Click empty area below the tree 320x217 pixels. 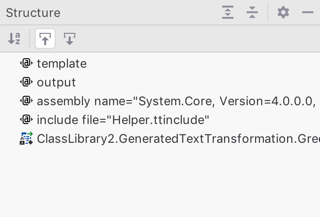[x=160, y=181]
